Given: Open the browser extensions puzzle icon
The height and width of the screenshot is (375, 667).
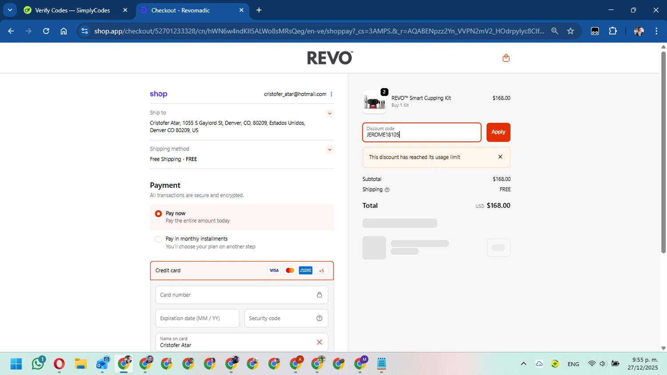Looking at the screenshot, I should 613,31.
